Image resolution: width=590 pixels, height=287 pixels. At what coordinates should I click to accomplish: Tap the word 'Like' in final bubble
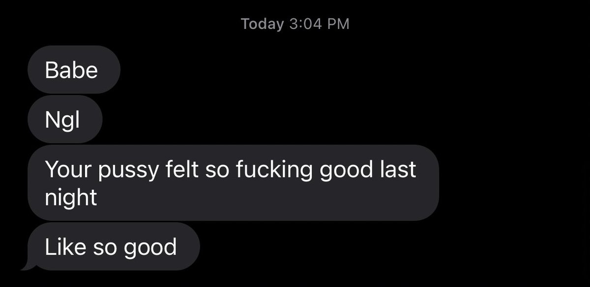[x=62, y=247]
